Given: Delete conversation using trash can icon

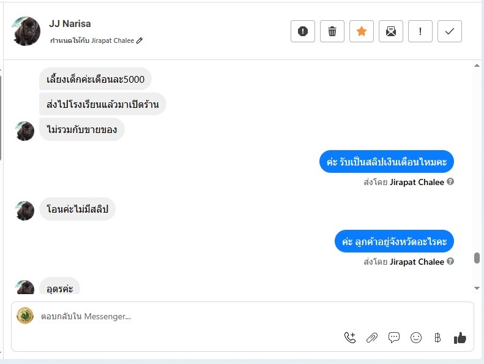Looking at the screenshot, I should tap(332, 31).
